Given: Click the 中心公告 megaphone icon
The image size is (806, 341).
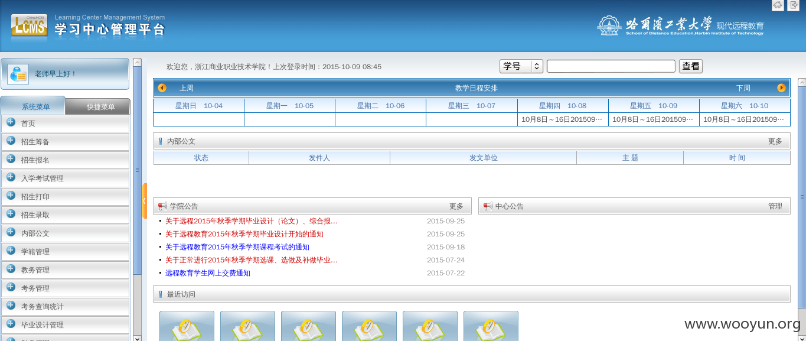Looking at the screenshot, I should 488,206.
